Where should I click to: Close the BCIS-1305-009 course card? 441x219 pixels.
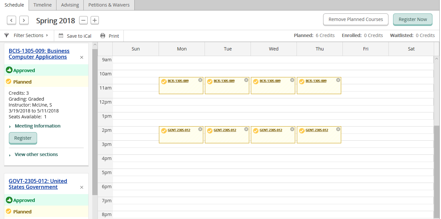click(x=82, y=57)
